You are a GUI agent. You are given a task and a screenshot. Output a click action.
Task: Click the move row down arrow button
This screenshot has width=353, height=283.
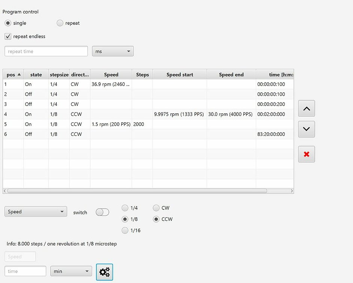coord(306,129)
